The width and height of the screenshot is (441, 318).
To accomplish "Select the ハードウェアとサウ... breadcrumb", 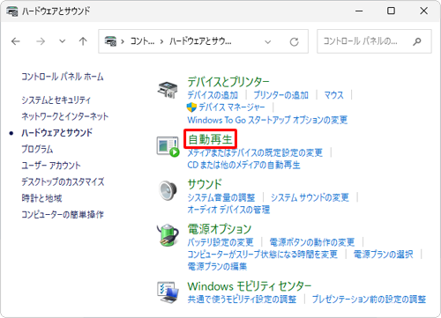I will tap(200, 41).
